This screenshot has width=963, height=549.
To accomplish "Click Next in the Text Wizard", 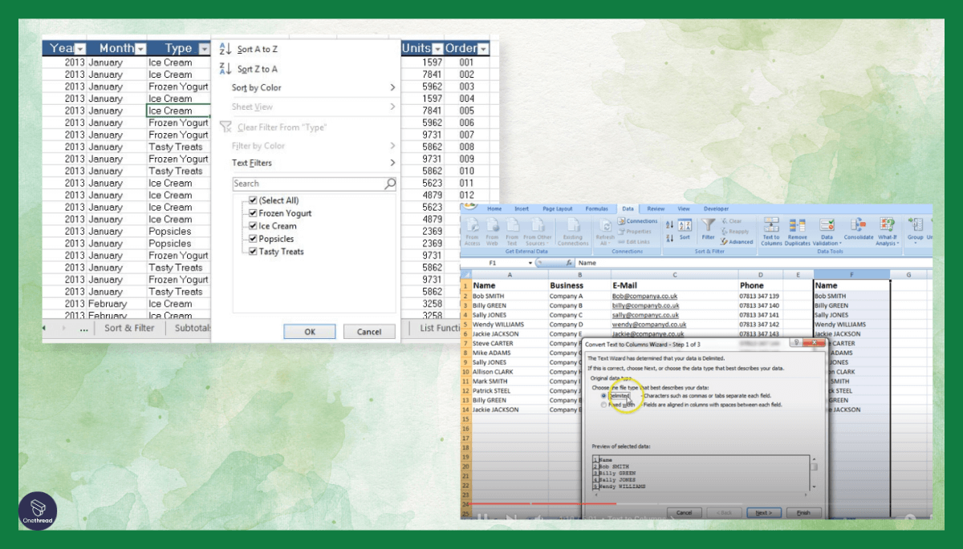I will point(763,513).
